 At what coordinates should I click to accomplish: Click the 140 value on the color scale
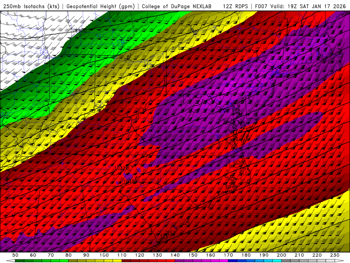click(x=175, y=255)
